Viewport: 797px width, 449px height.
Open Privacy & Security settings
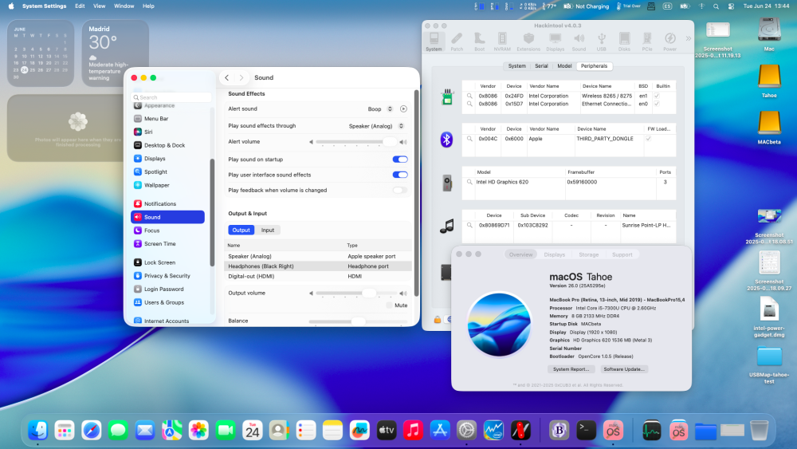pyautogui.click(x=167, y=276)
